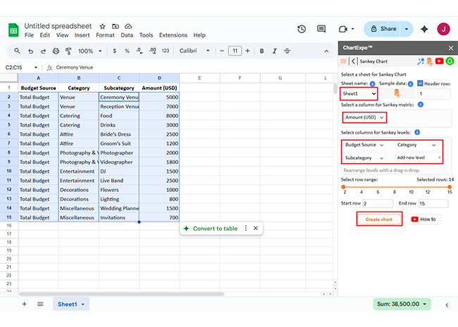Open version history clock icon

point(302,29)
